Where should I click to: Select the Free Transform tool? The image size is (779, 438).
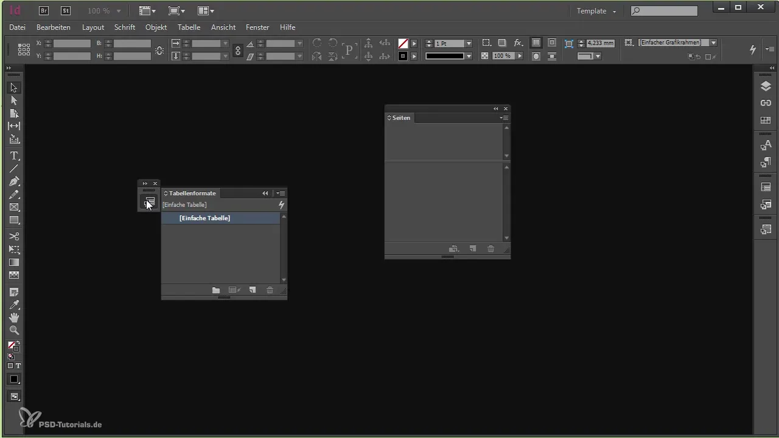(x=14, y=249)
